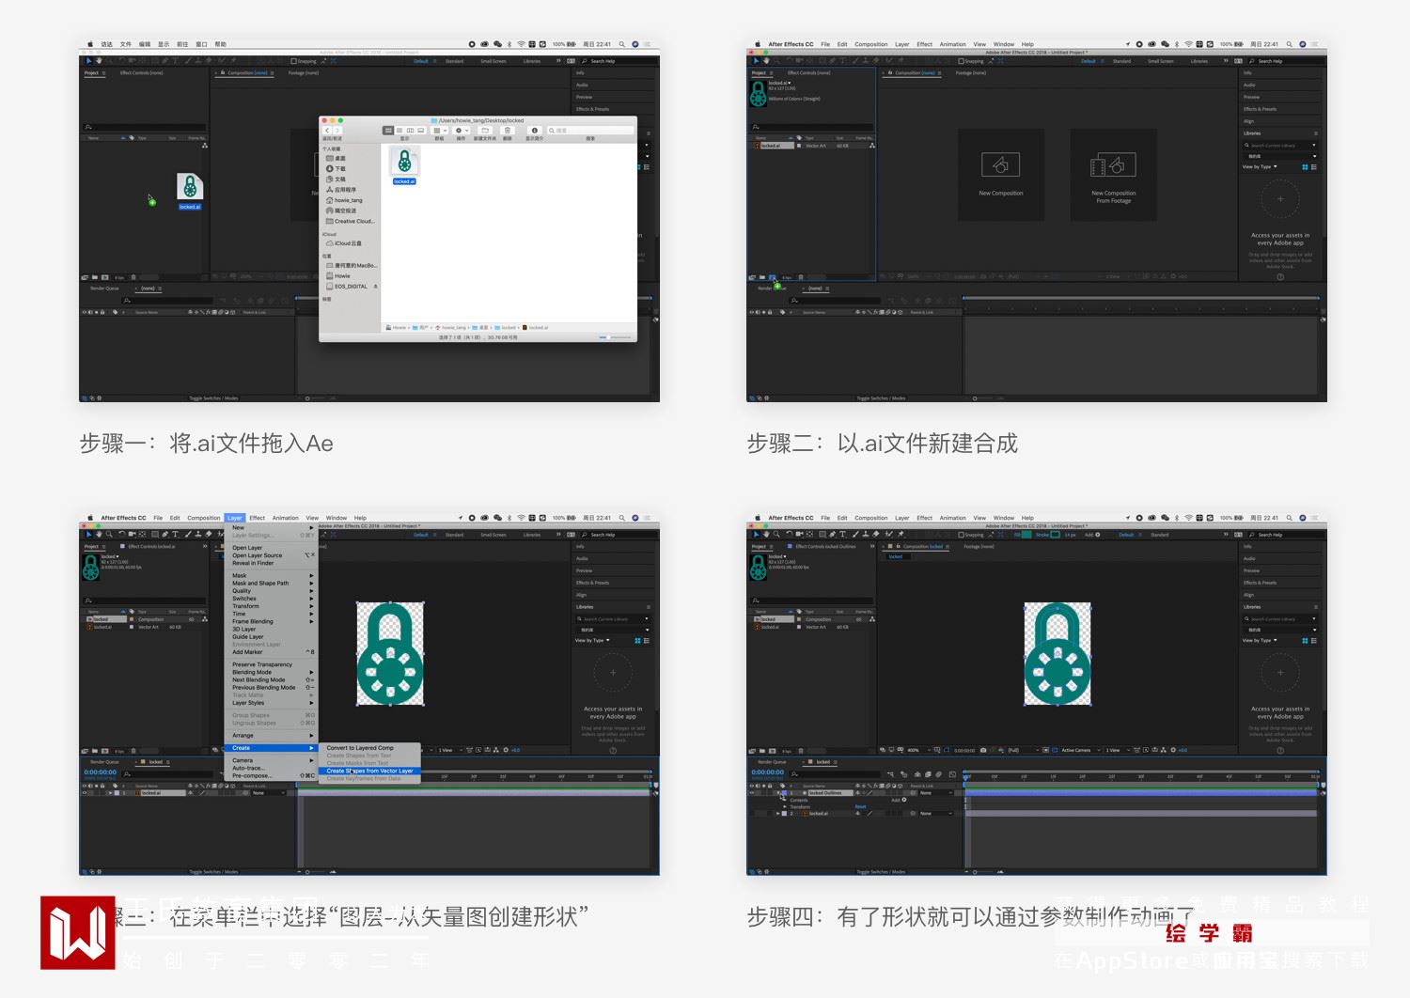Open the Layer menu in step two menu bar
Viewport: 1410px width, 998px height.
[901, 44]
